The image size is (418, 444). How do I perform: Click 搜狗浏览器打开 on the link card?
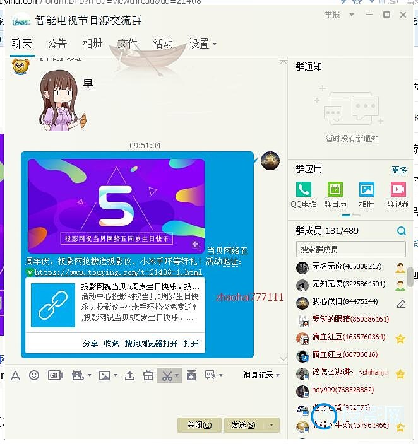coord(151,344)
